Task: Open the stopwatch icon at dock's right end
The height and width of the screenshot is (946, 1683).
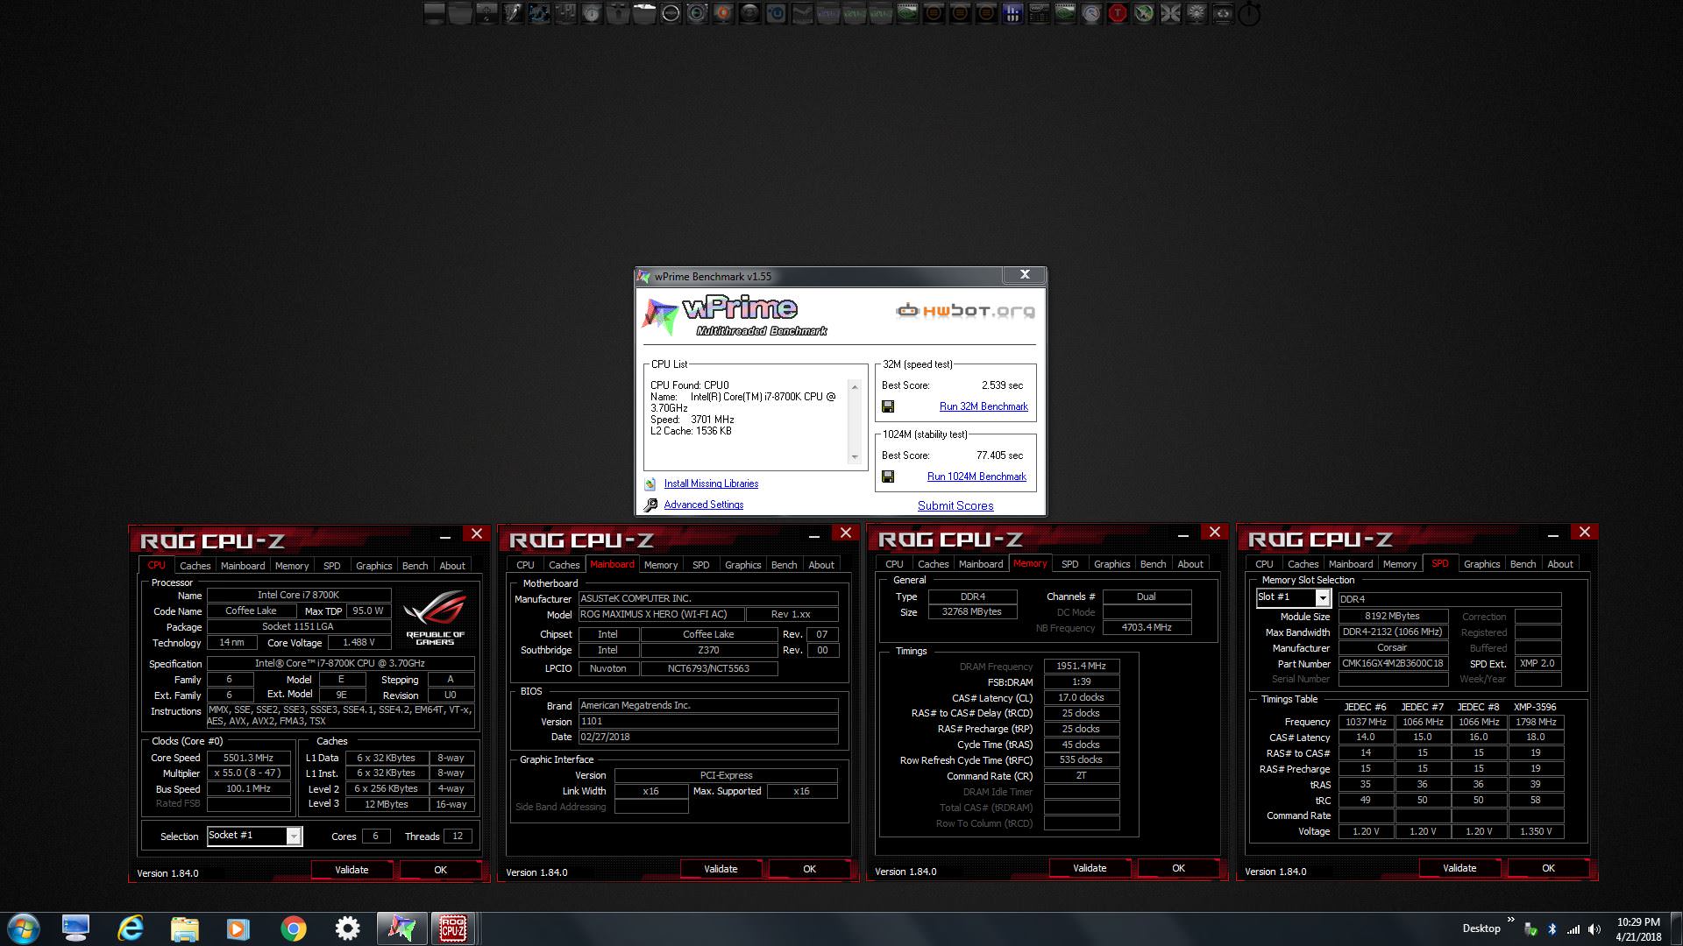Action: pos(1249,13)
